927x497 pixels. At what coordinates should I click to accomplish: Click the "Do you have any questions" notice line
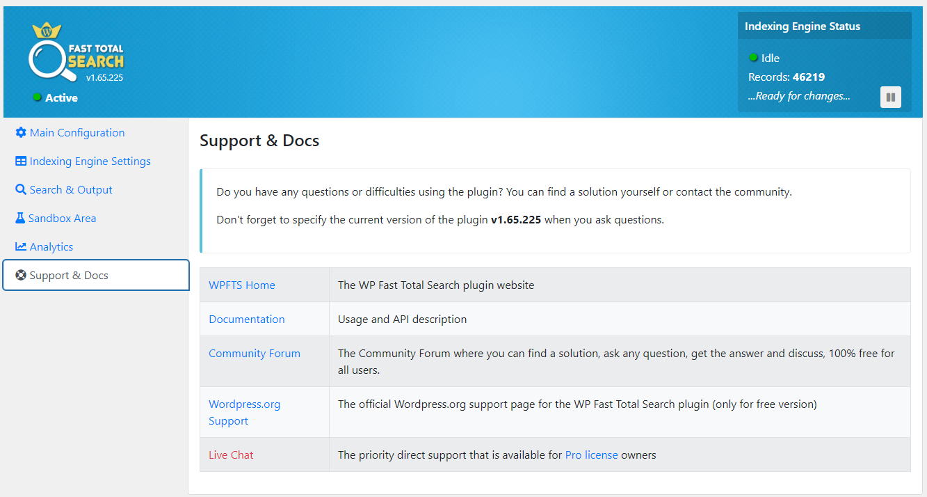(504, 191)
